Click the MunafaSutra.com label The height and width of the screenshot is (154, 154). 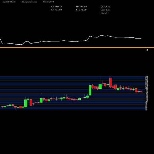click(29, 2)
